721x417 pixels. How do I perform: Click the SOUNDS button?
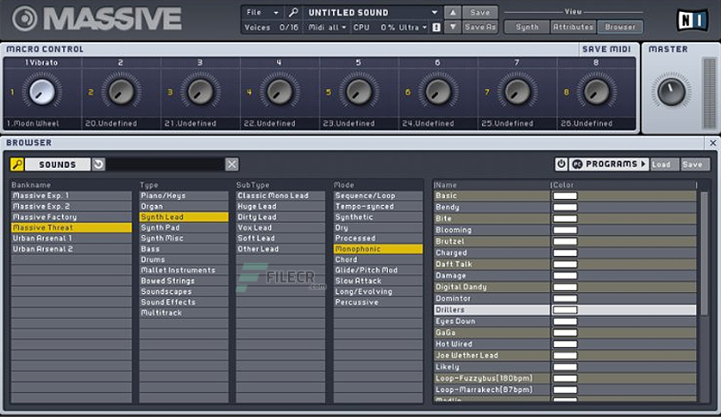[x=58, y=165]
